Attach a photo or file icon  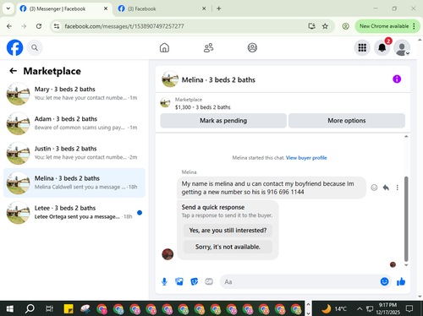coord(179,281)
